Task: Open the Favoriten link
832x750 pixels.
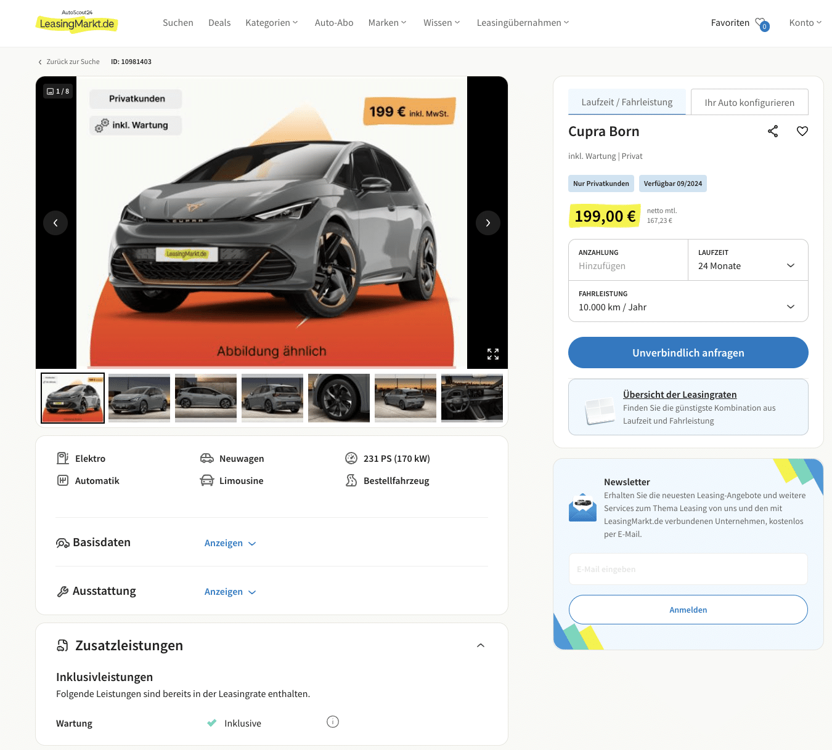Action: (x=730, y=23)
